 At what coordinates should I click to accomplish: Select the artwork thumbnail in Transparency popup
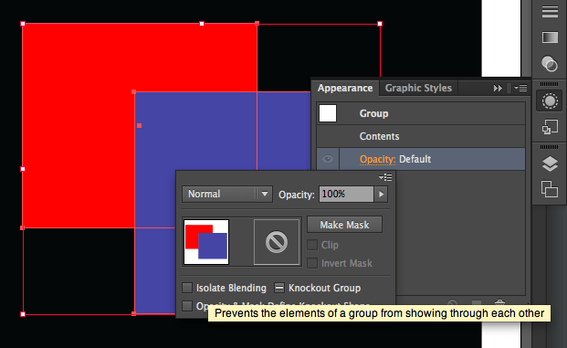[206, 242]
